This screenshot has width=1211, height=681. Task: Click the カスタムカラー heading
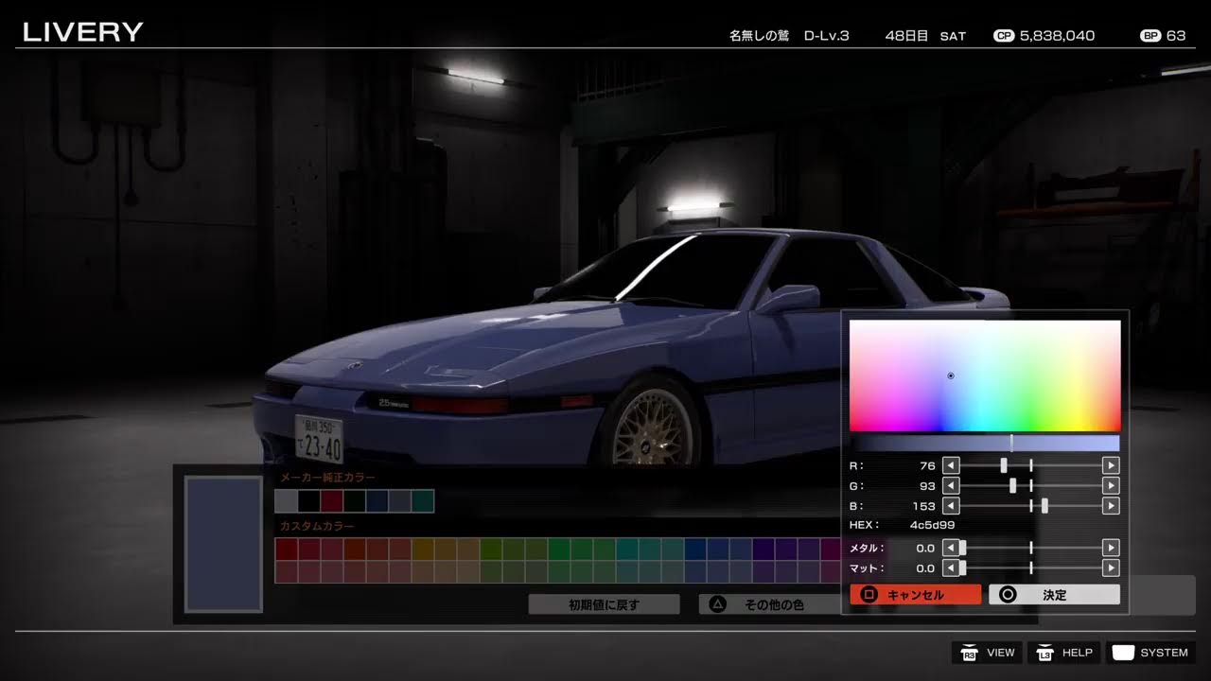317,526
